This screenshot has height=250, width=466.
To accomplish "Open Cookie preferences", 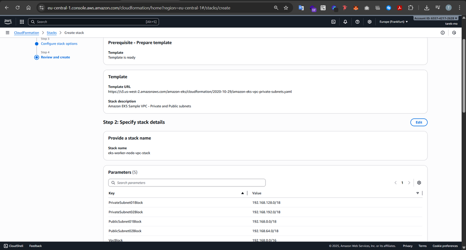I will click(x=445, y=246).
